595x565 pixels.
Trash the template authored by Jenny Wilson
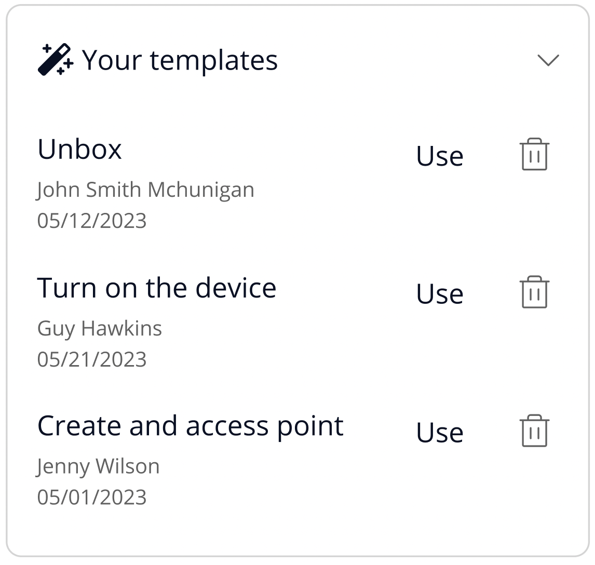(x=534, y=431)
